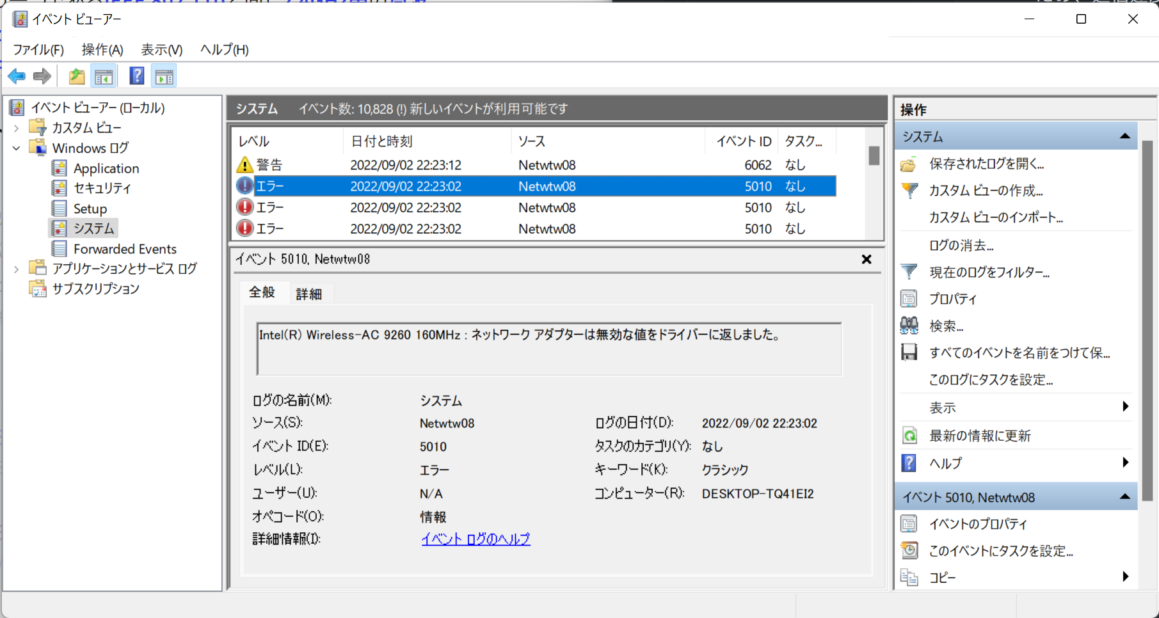The height and width of the screenshot is (618, 1159).
Task: Expand the カスタム ビュー tree node
Action: [17, 128]
